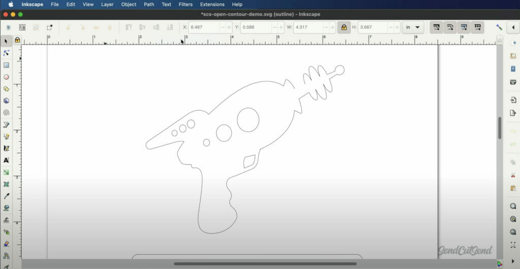Expand the hidden tool controls arrow at far right
The image size is (520, 269).
tap(512, 27)
